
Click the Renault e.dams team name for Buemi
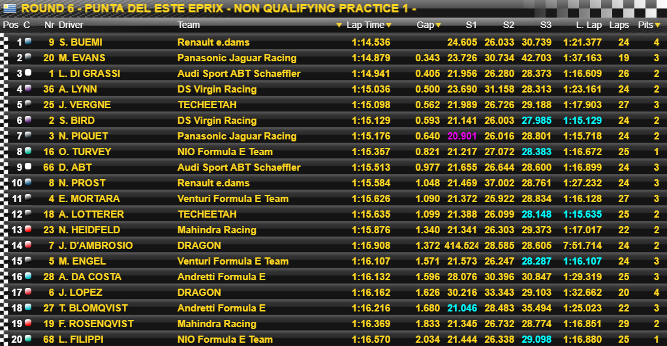pyautogui.click(x=213, y=42)
